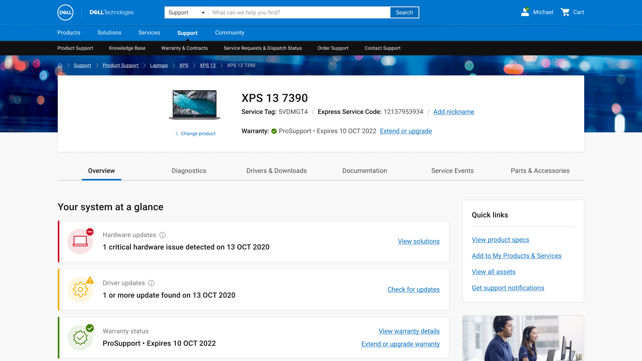Open the Products menu
The image size is (642, 361).
[69, 33]
